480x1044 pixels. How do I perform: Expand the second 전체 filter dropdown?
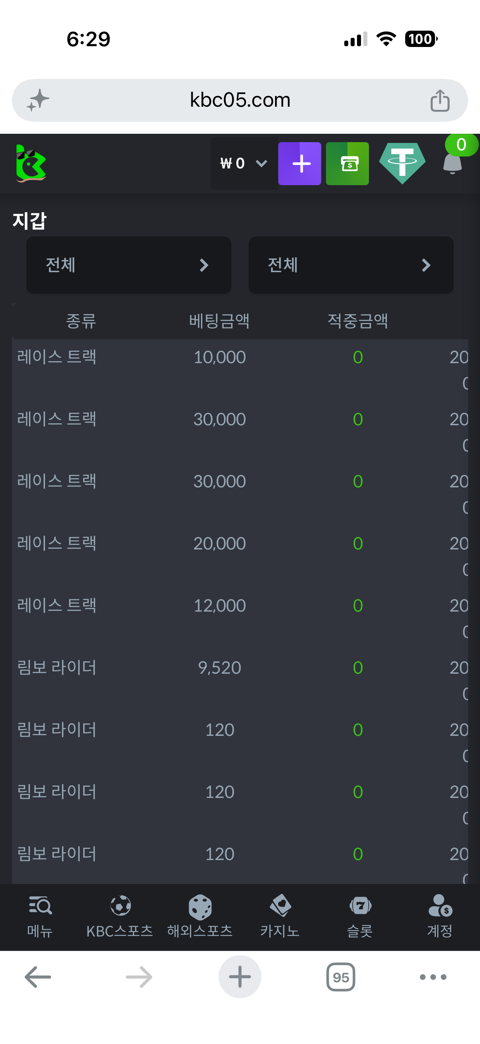pos(351,265)
